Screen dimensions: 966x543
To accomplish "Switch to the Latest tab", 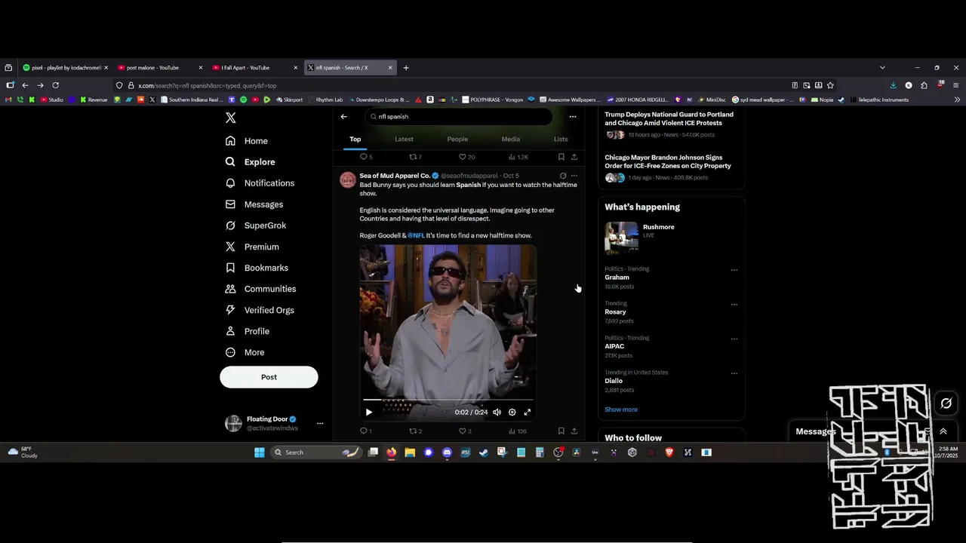I will click(404, 140).
